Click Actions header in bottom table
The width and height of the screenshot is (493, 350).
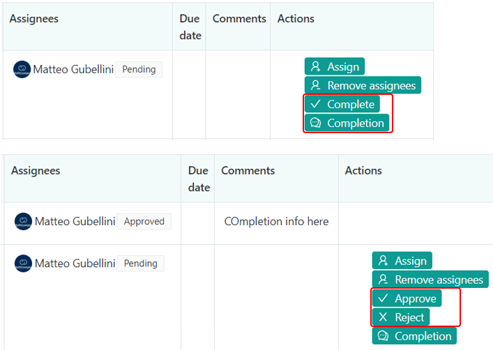pyautogui.click(x=363, y=170)
